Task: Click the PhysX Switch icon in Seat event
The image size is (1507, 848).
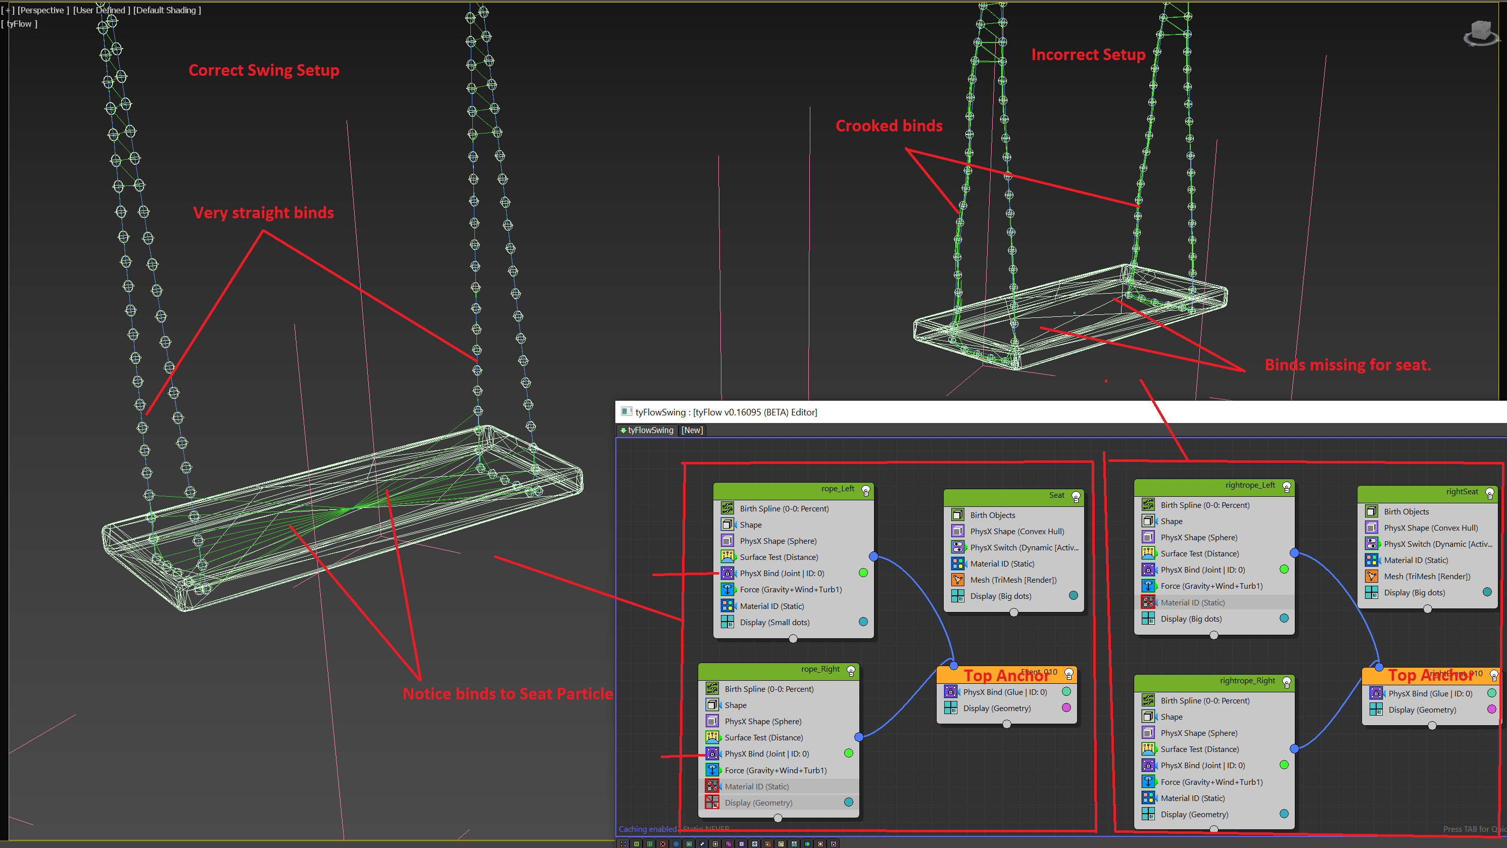Action: pyautogui.click(x=958, y=547)
